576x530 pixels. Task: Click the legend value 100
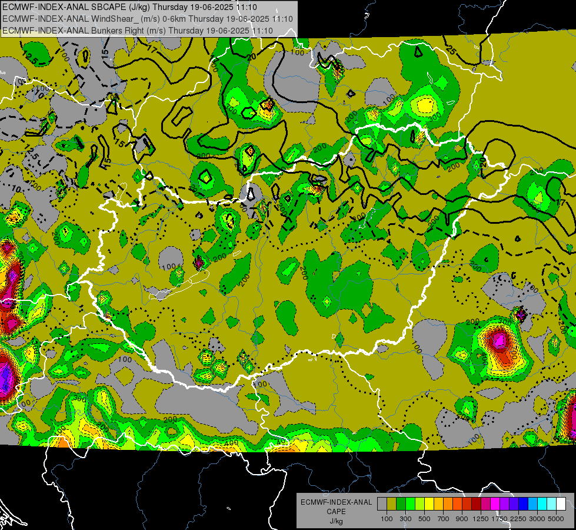[387, 519]
